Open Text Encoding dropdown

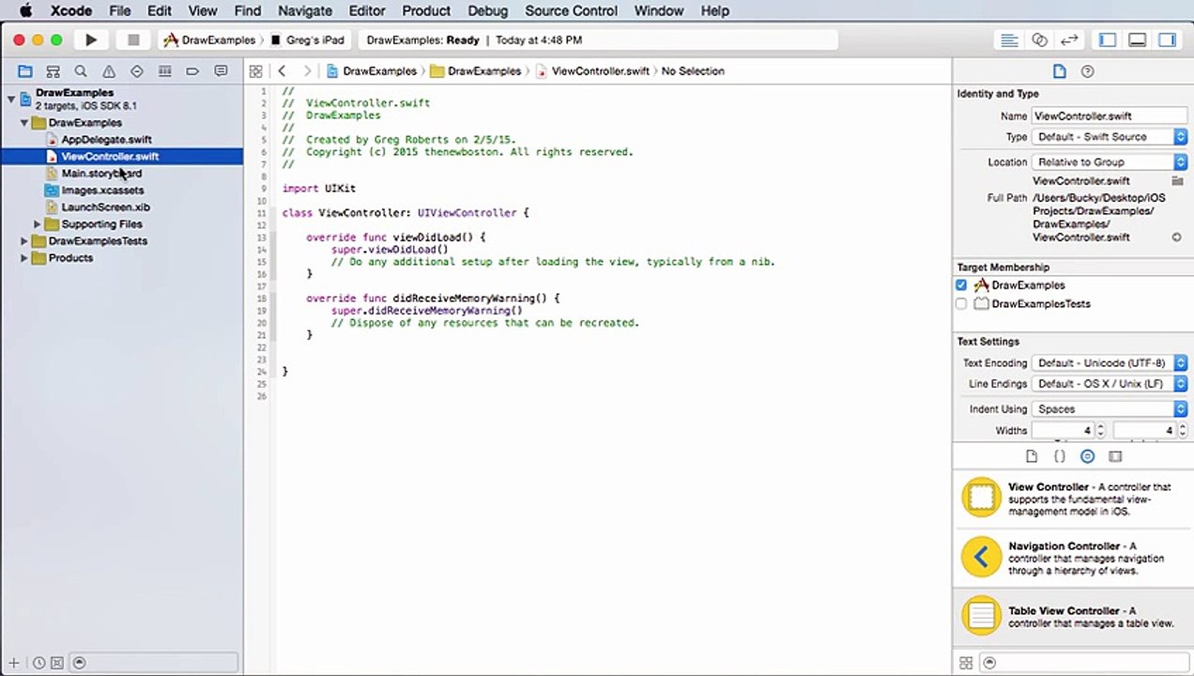1110,363
